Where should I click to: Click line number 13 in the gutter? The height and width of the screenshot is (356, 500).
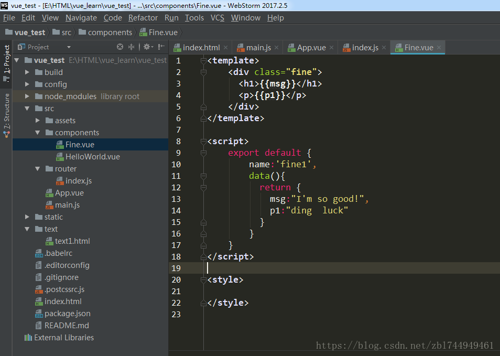(176, 199)
